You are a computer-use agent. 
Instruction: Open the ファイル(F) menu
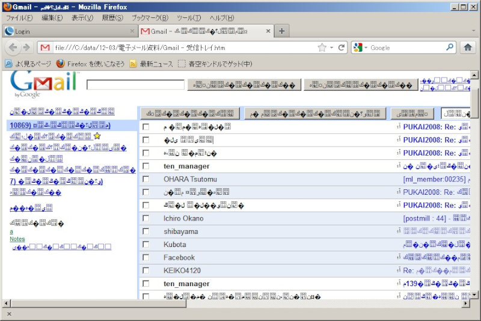19,18
